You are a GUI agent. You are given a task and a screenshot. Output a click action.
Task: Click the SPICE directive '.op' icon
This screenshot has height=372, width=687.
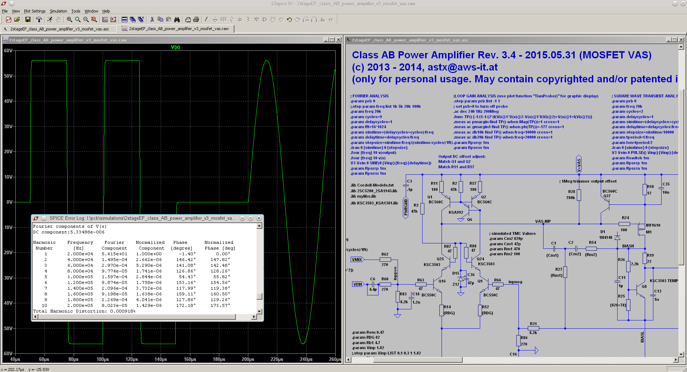click(x=331, y=20)
